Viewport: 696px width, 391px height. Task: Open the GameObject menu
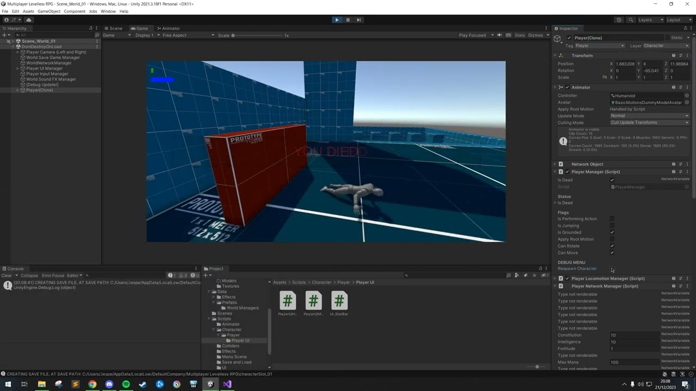[x=49, y=11]
